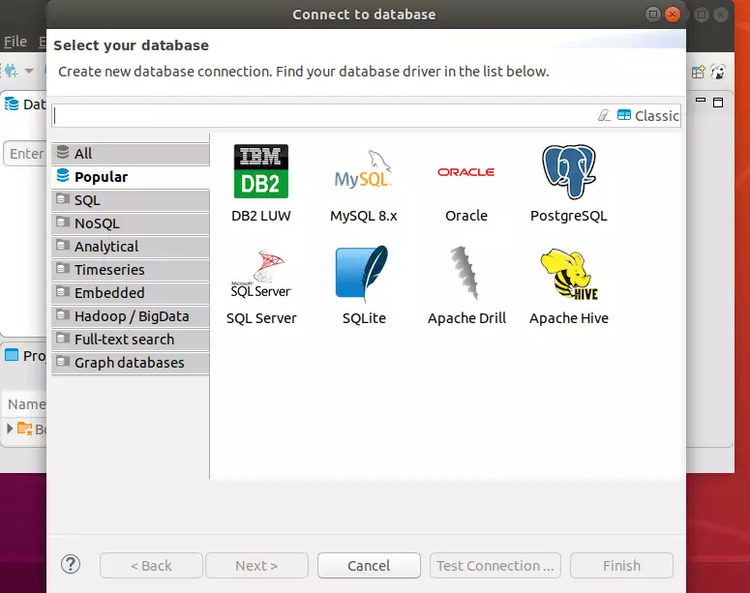Select the Popular category
The image size is (750, 593).
[x=131, y=177]
